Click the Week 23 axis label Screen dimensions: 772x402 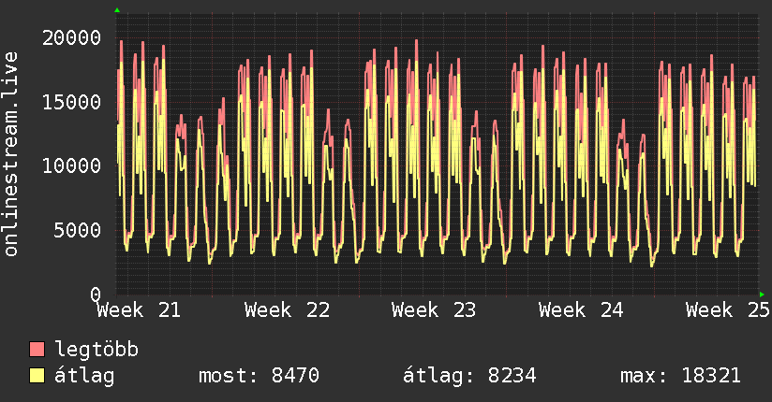[x=434, y=310]
